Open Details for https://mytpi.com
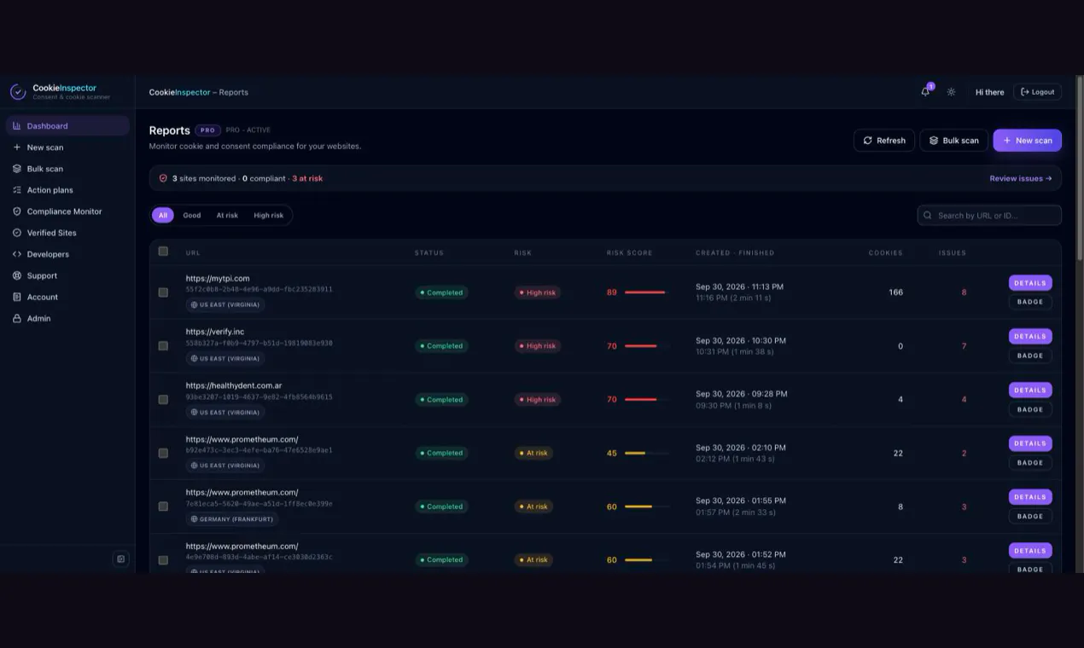 coord(1030,283)
